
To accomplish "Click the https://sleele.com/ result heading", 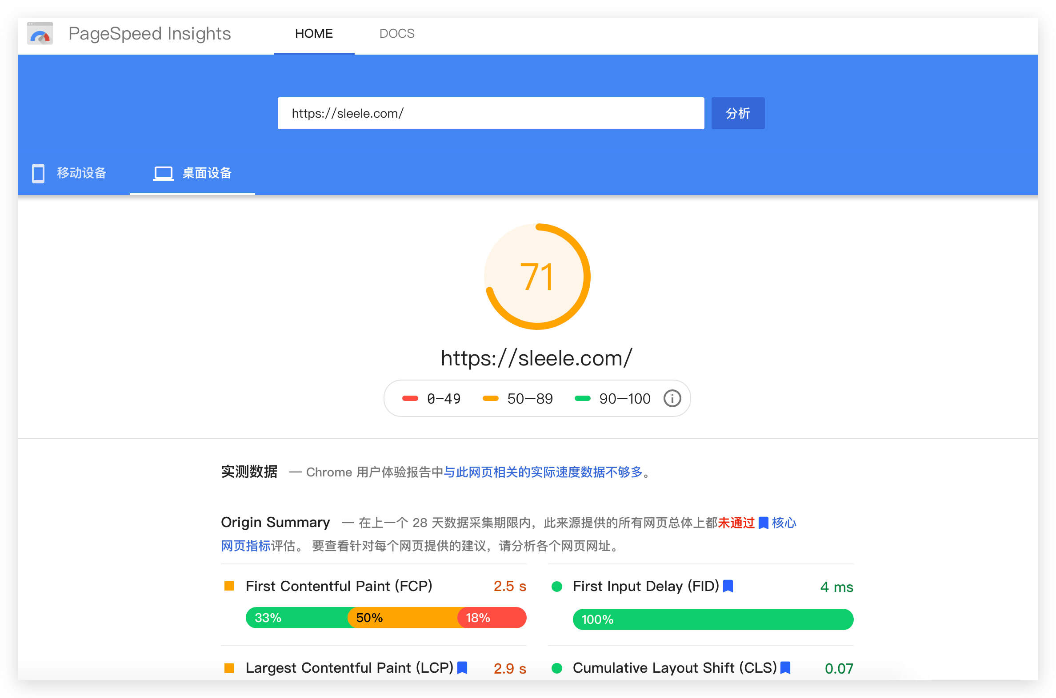I will [x=536, y=358].
